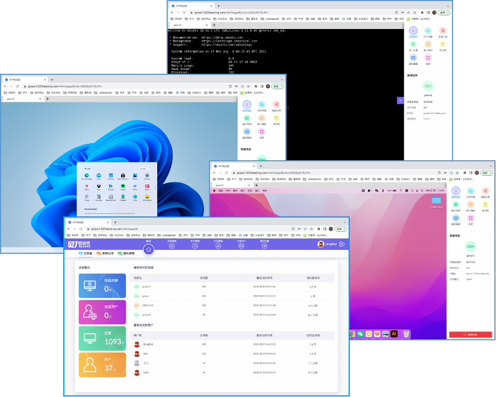Click green SSH badge in macOS window panel
This screenshot has width=496, height=397.
pyautogui.click(x=470, y=247)
